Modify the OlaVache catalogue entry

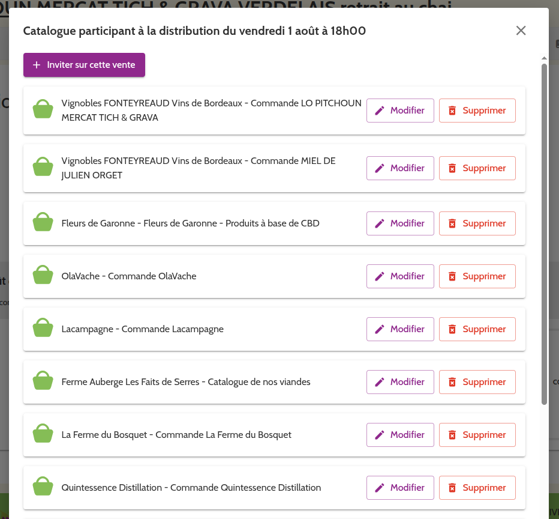click(400, 276)
